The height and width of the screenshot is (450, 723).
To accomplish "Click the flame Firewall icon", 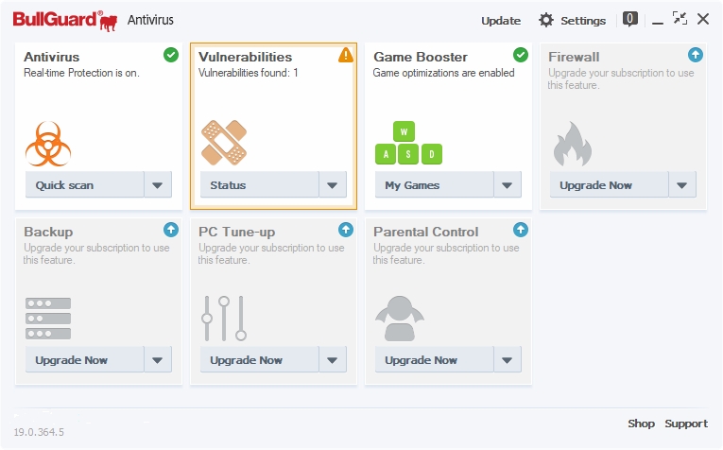I will (x=572, y=145).
